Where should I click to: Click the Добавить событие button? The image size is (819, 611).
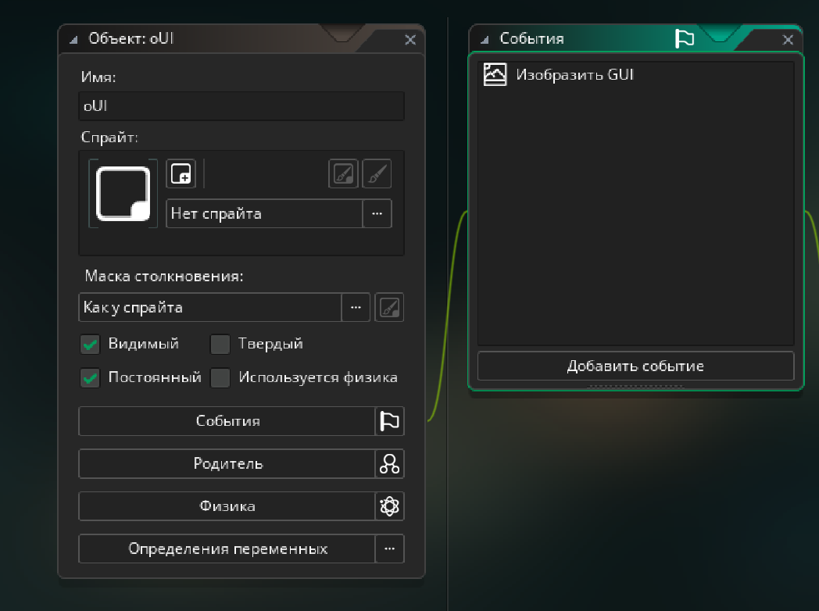click(x=635, y=366)
